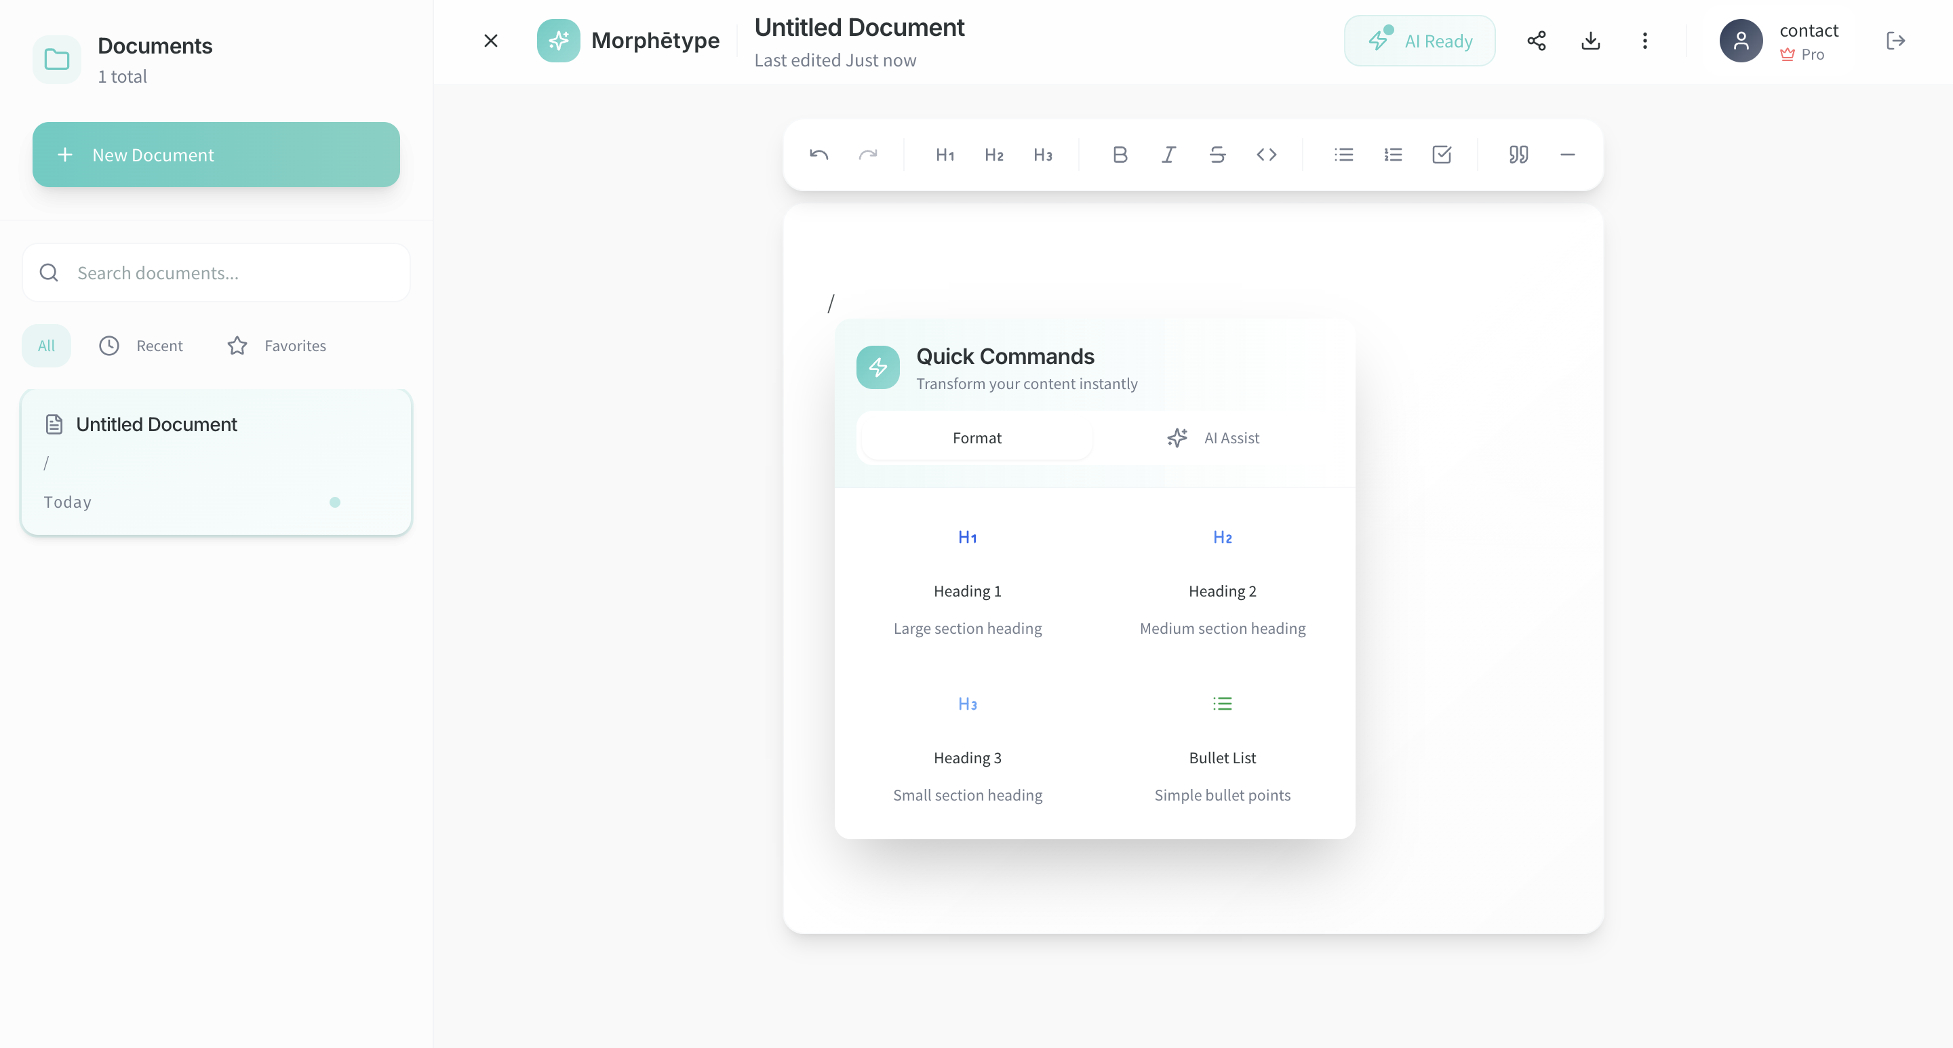This screenshot has height=1048, width=1953.
Task: Click the Untitled Document title in header
Action: 859,27
